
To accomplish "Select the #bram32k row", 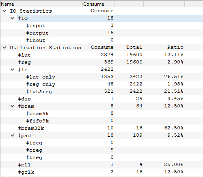I will point(101,128).
